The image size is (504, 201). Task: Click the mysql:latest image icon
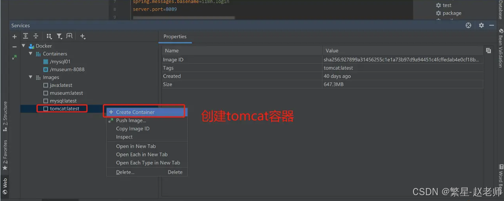[x=46, y=101]
